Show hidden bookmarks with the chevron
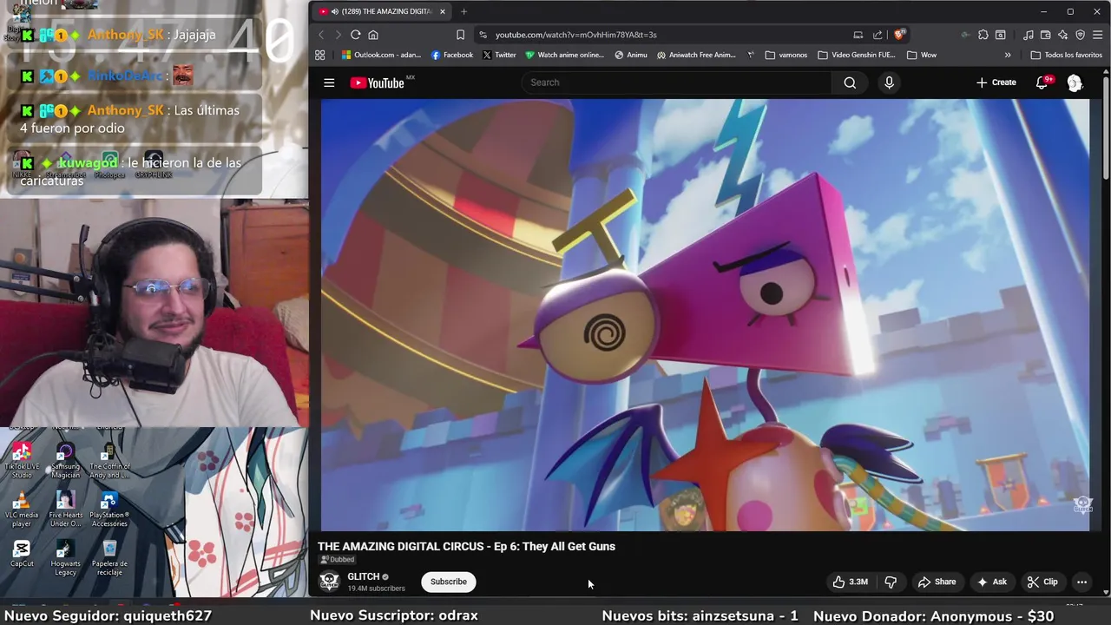This screenshot has width=1111, height=625. click(x=1008, y=55)
